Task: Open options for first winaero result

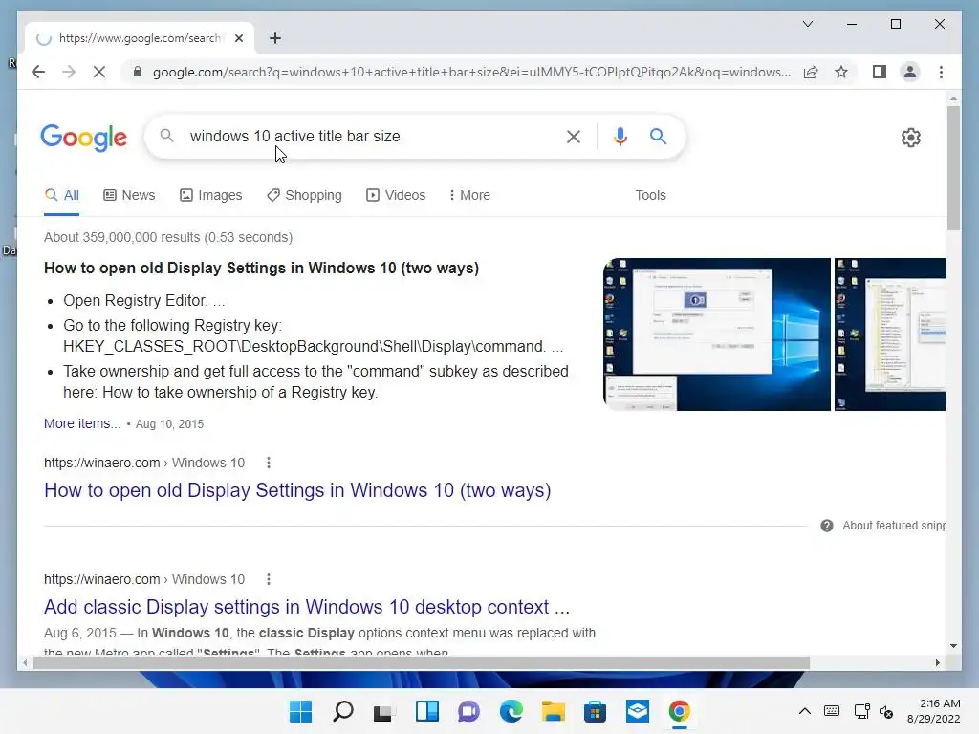Action: point(269,463)
